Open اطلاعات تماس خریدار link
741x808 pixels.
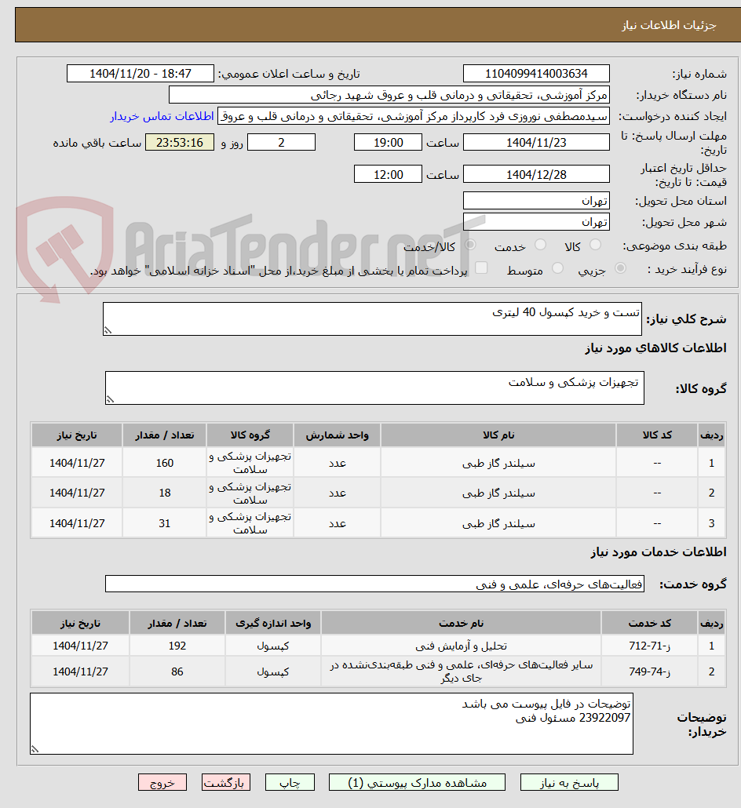tap(162, 116)
